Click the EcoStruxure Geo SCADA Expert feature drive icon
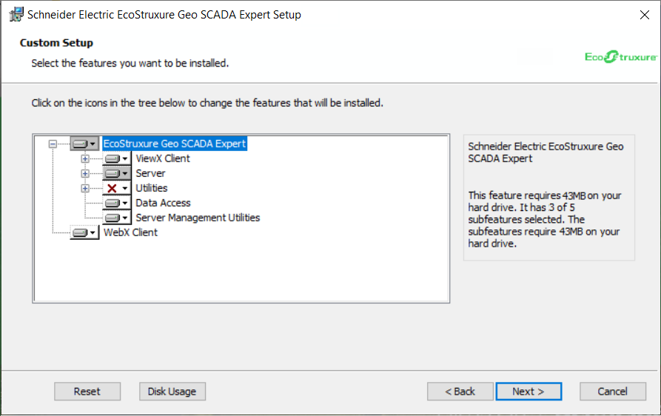Screen dimensions: 661x416 [x=84, y=144]
